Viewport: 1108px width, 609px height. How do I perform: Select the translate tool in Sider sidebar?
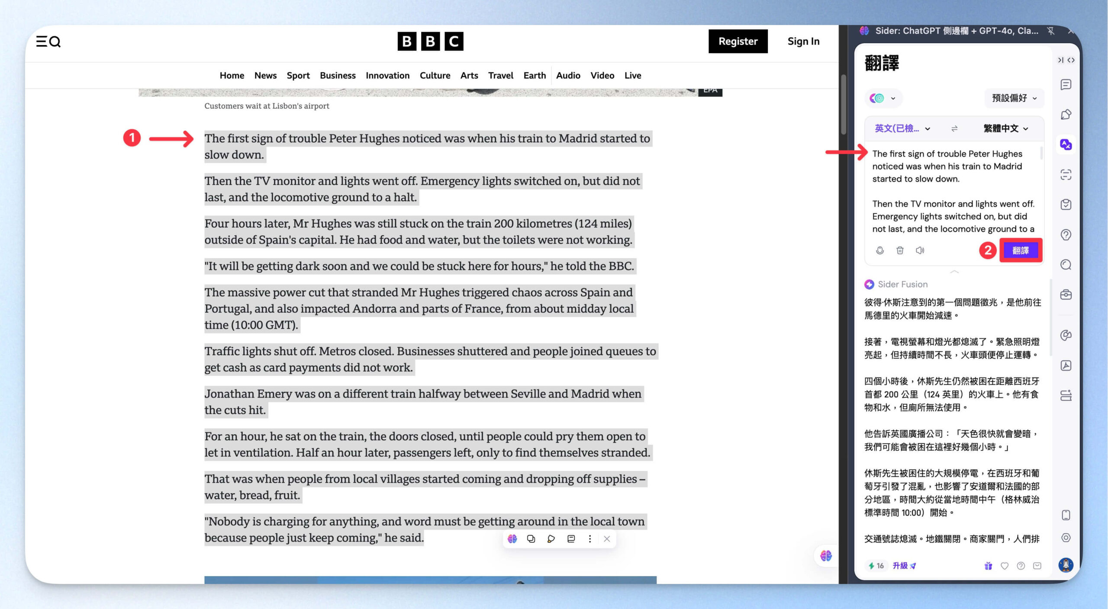(1066, 144)
